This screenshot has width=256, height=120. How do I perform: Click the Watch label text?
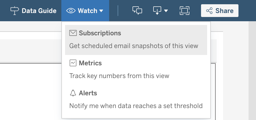pyautogui.click(x=88, y=11)
